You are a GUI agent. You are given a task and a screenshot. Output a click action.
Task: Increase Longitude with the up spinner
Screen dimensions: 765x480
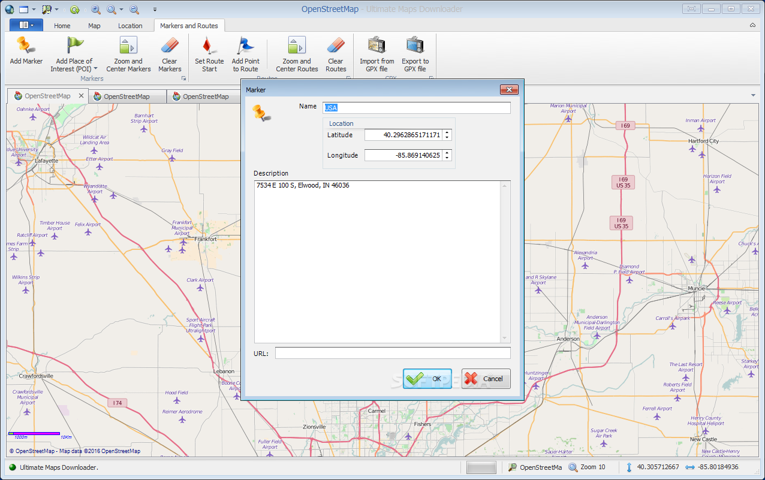click(447, 153)
